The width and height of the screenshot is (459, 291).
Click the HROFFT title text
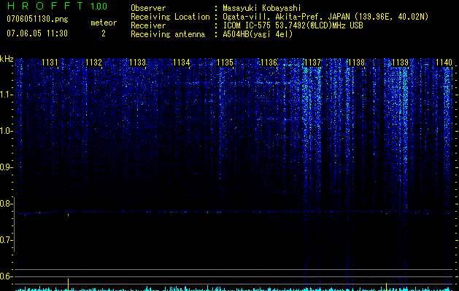[46, 6]
